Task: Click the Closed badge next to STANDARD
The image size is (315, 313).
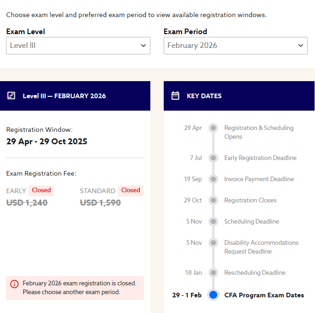Action: tap(131, 190)
